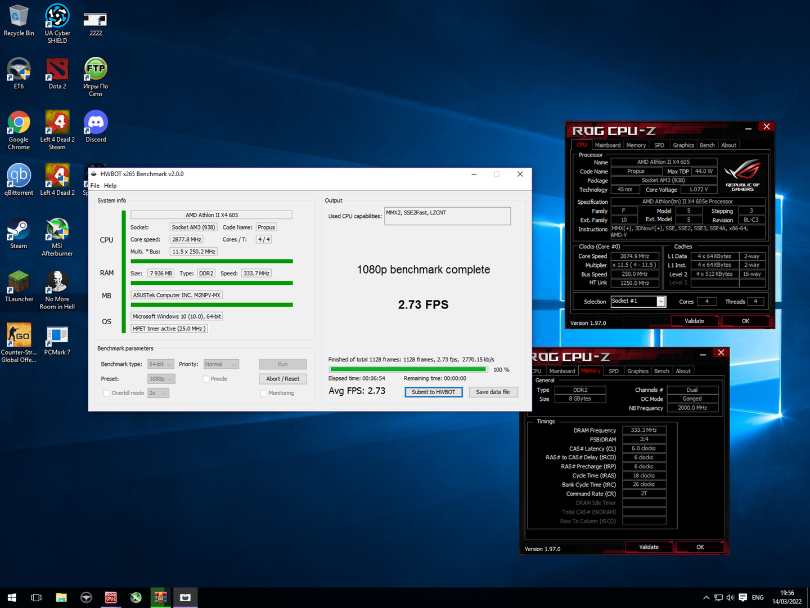Screen dimensions: 810x608
Task: Open the FTP Игры По Сети shortcut
Action: click(x=96, y=77)
